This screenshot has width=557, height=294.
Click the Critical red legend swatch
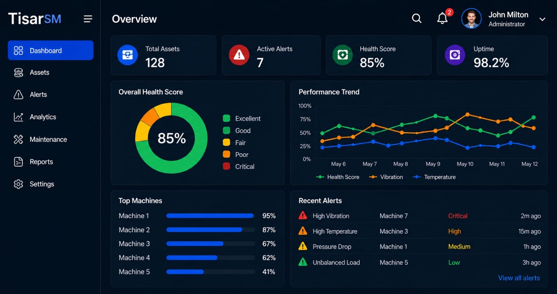coord(226,167)
